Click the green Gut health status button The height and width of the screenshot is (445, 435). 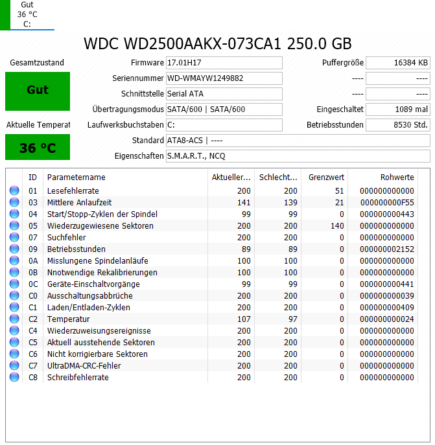[38, 91]
